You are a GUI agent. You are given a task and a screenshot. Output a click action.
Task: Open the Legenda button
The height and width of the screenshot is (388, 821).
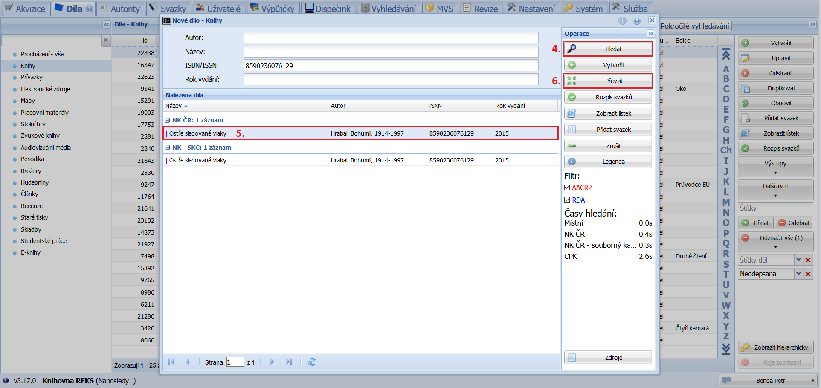pyautogui.click(x=608, y=162)
